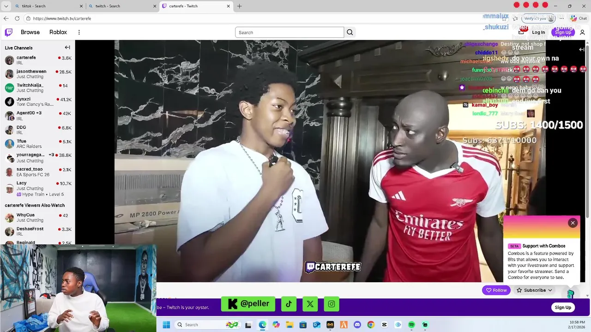Close the carterefe - Twitch tab
The image size is (591, 332).
pos(228,6)
